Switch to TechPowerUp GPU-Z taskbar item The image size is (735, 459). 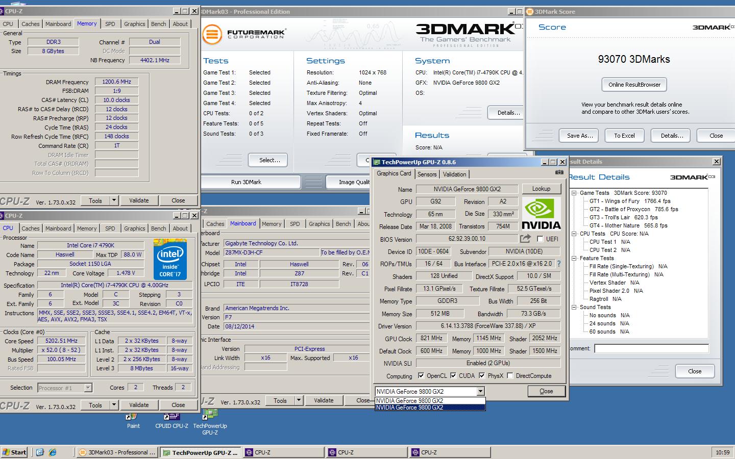click(200, 452)
